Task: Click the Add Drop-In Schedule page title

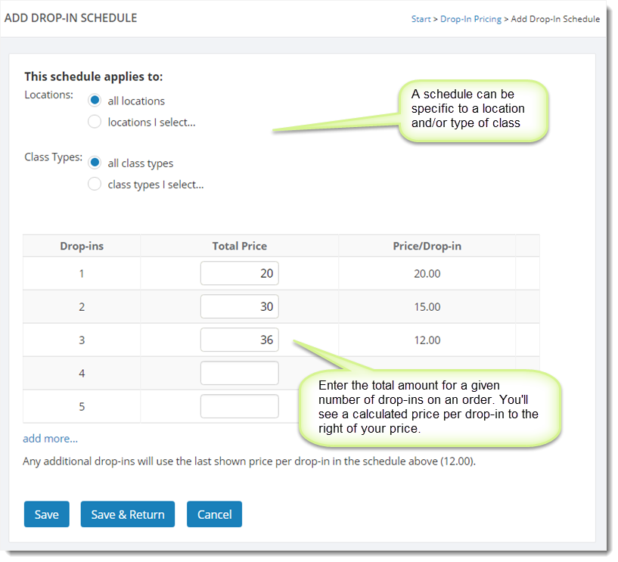Action: coord(71,17)
